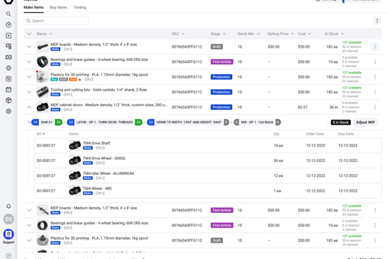The height and width of the screenshot is (259, 388).
Task: Open the TM4-Wheel - 48D item
Action: coord(97,189)
